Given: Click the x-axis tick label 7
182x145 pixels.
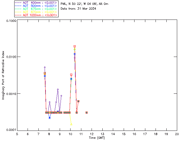Looking at the screenshot, I should [38, 134].
